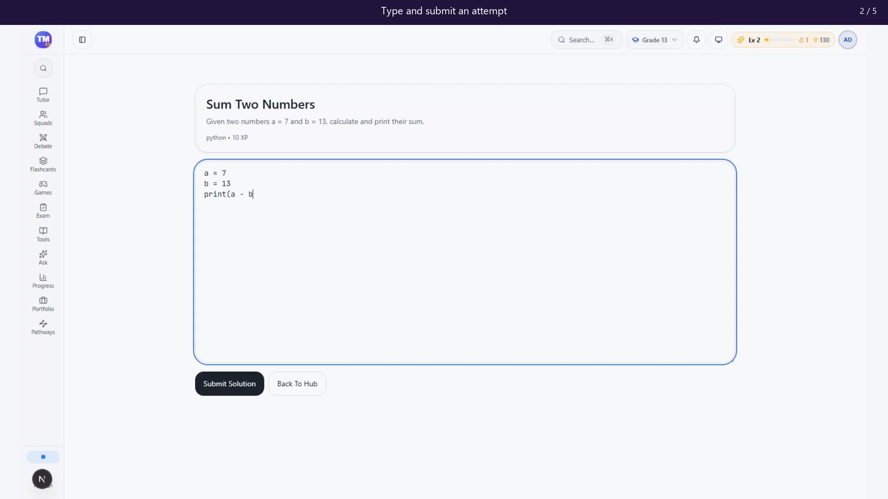This screenshot has width=888, height=499.
Task: Click the monitor display icon
Action: point(719,40)
